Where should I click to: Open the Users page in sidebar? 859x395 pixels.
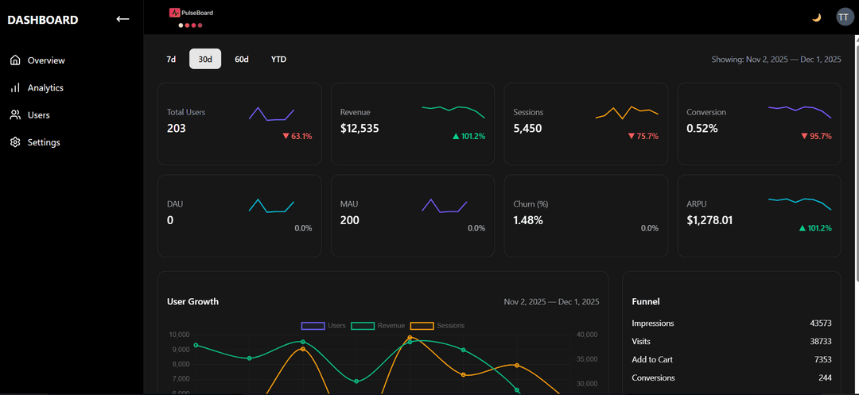click(38, 115)
